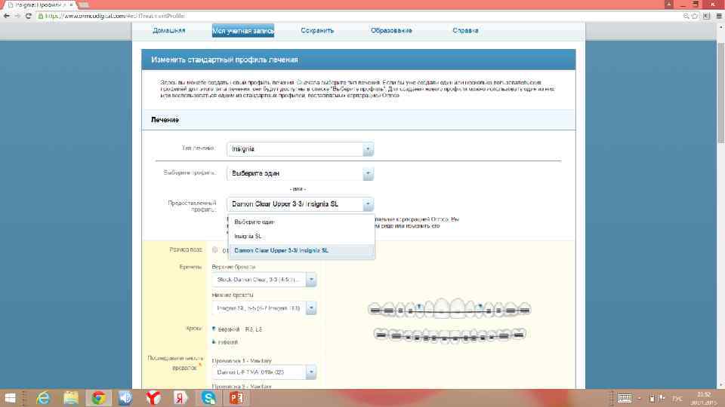Image resolution: width=725 pixels, height=407 pixels.
Task: Open the Яндекс taskbar shortcut with red Я
Action: pos(180,398)
